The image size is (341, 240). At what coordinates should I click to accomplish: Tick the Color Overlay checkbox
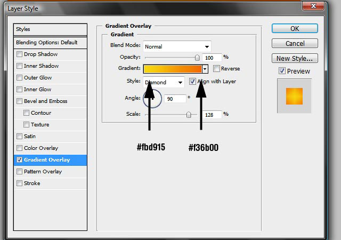point(19,148)
